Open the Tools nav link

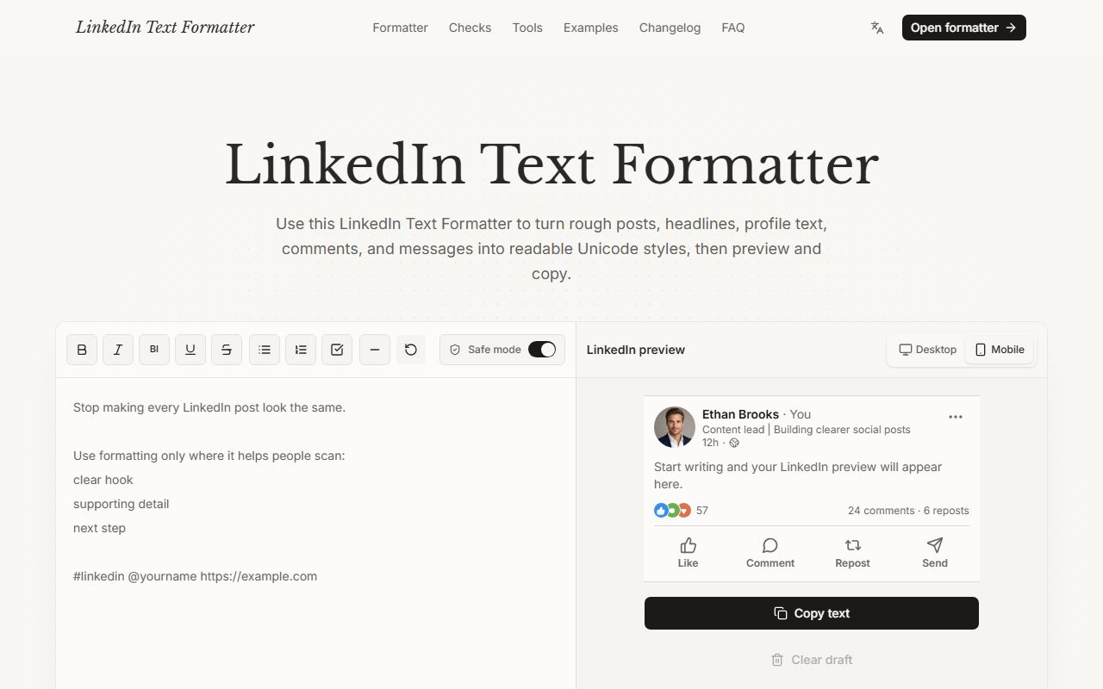pos(527,28)
